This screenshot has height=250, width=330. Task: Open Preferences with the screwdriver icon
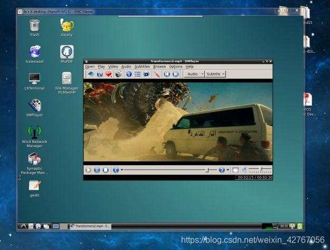[157, 74]
